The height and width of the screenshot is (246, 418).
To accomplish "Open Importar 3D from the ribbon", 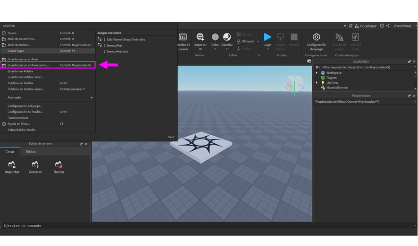I will (x=200, y=37).
